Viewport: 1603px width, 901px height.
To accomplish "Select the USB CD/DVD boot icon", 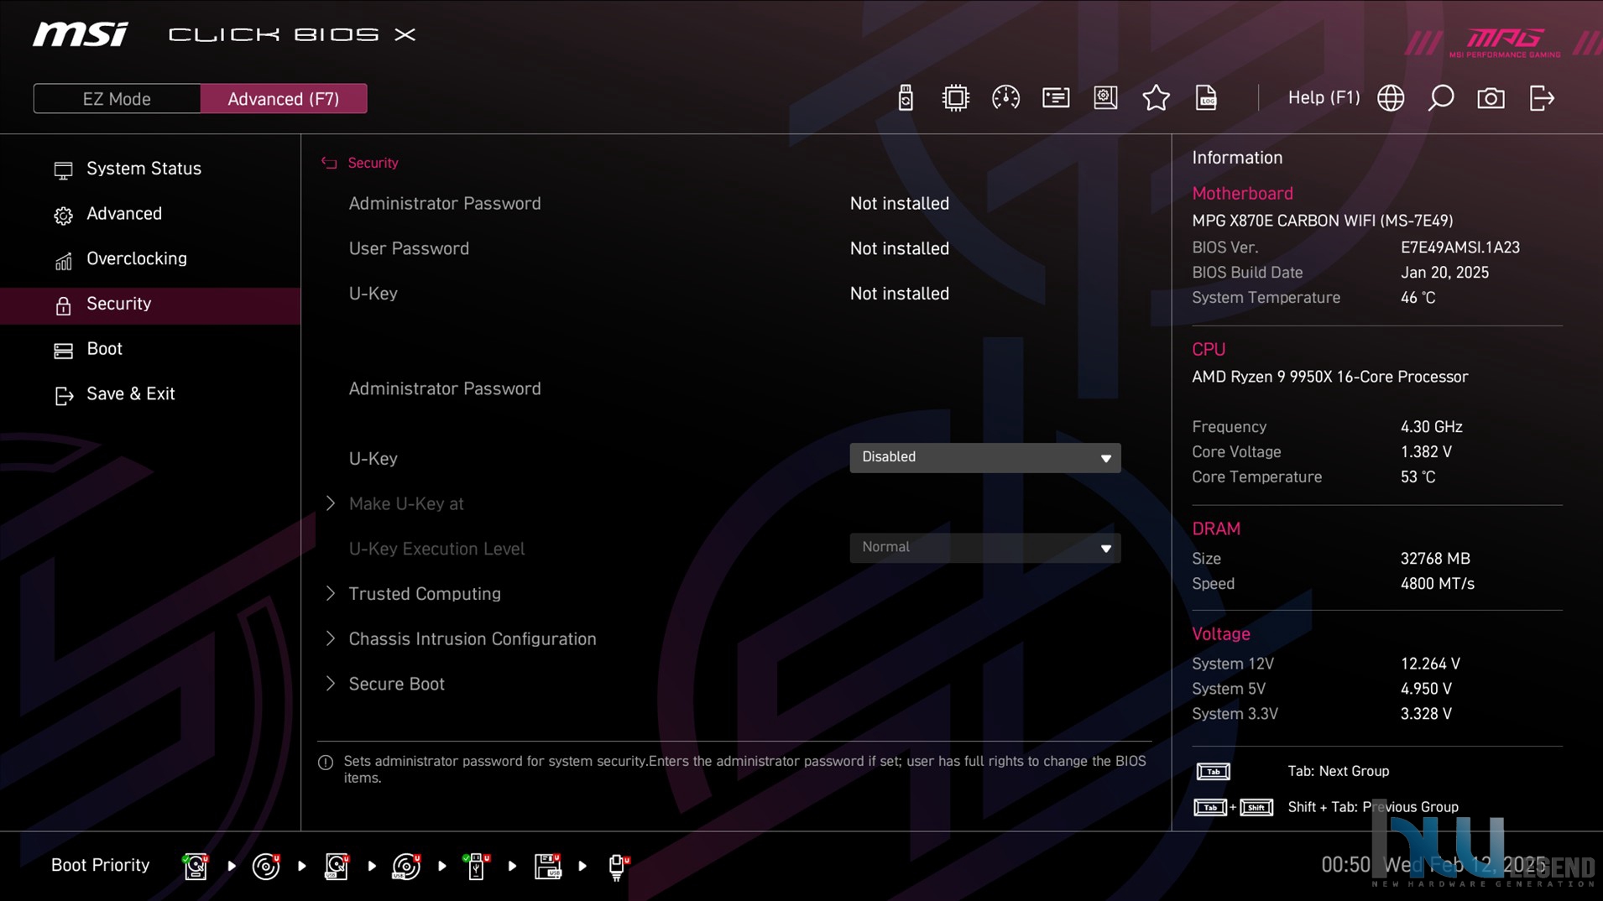I will 406,866.
